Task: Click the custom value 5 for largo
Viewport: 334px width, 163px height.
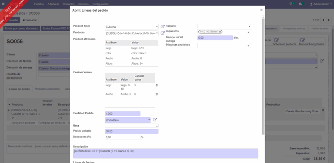Action: pos(135,85)
